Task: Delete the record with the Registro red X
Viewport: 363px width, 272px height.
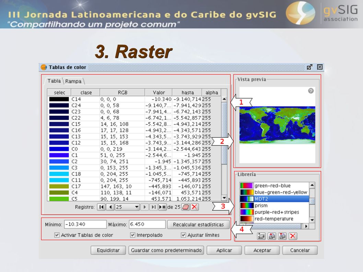Action: coord(195,207)
